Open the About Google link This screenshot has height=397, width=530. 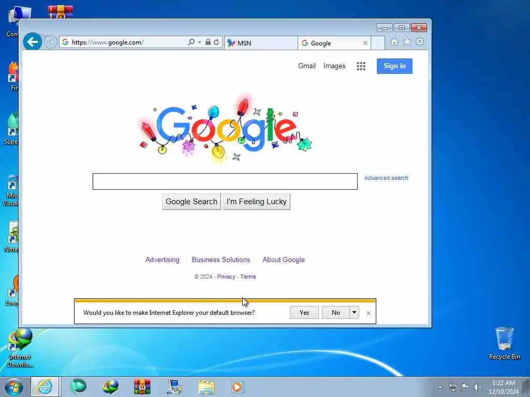coord(284,259)
